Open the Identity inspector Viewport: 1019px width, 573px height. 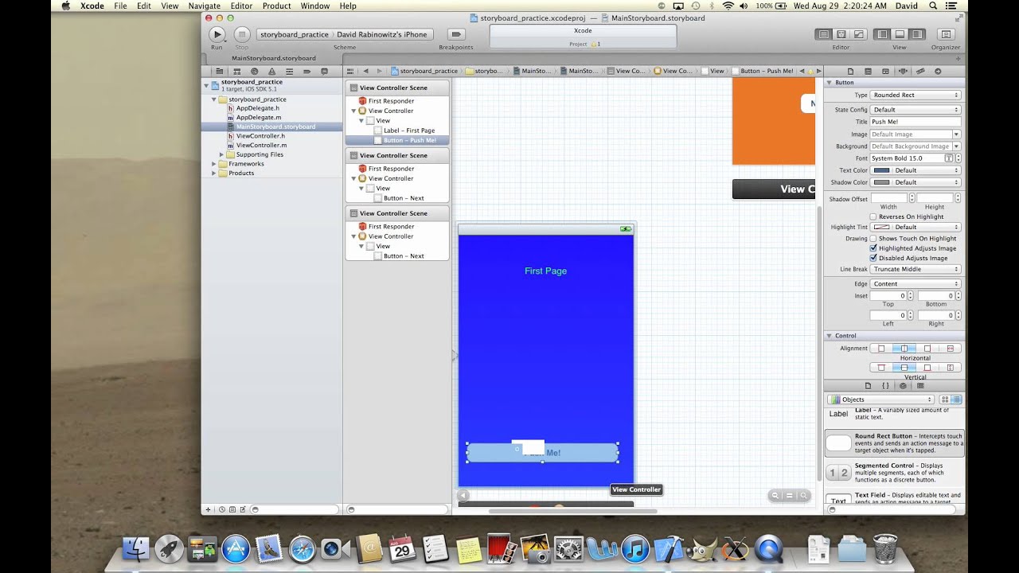click(885, 71)
